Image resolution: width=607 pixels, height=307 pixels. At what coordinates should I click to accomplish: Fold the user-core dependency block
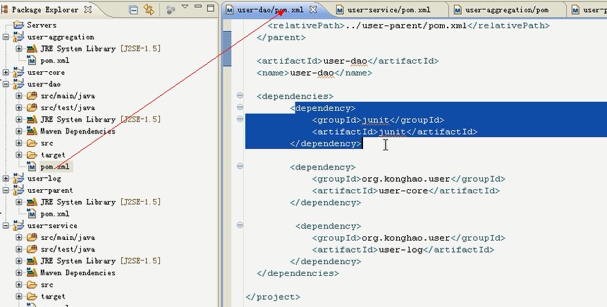[x=240, y=167]
